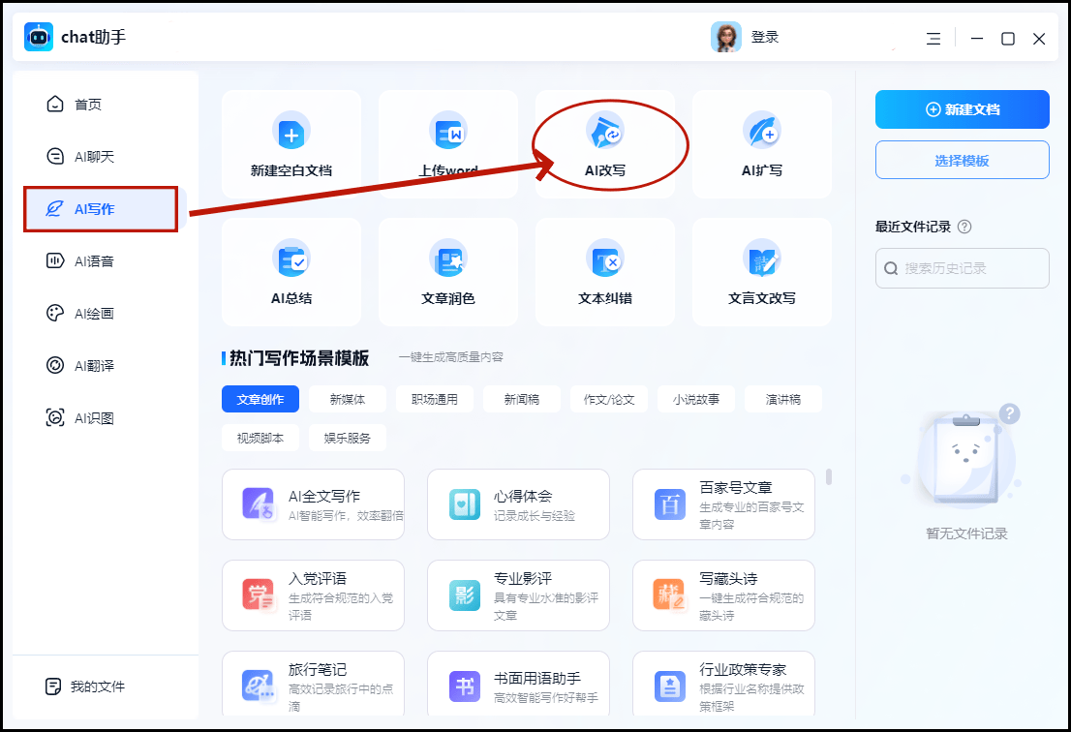The height and width of the screenshot is (732, 1071).
Task: Switch to the 新媒体 template tab
Action: pyautogui.click(x=349, y=399)
